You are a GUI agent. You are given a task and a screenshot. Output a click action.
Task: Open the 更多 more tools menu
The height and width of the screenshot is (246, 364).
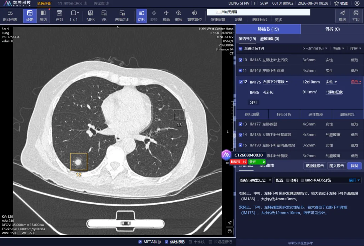[x=279, y=20]
